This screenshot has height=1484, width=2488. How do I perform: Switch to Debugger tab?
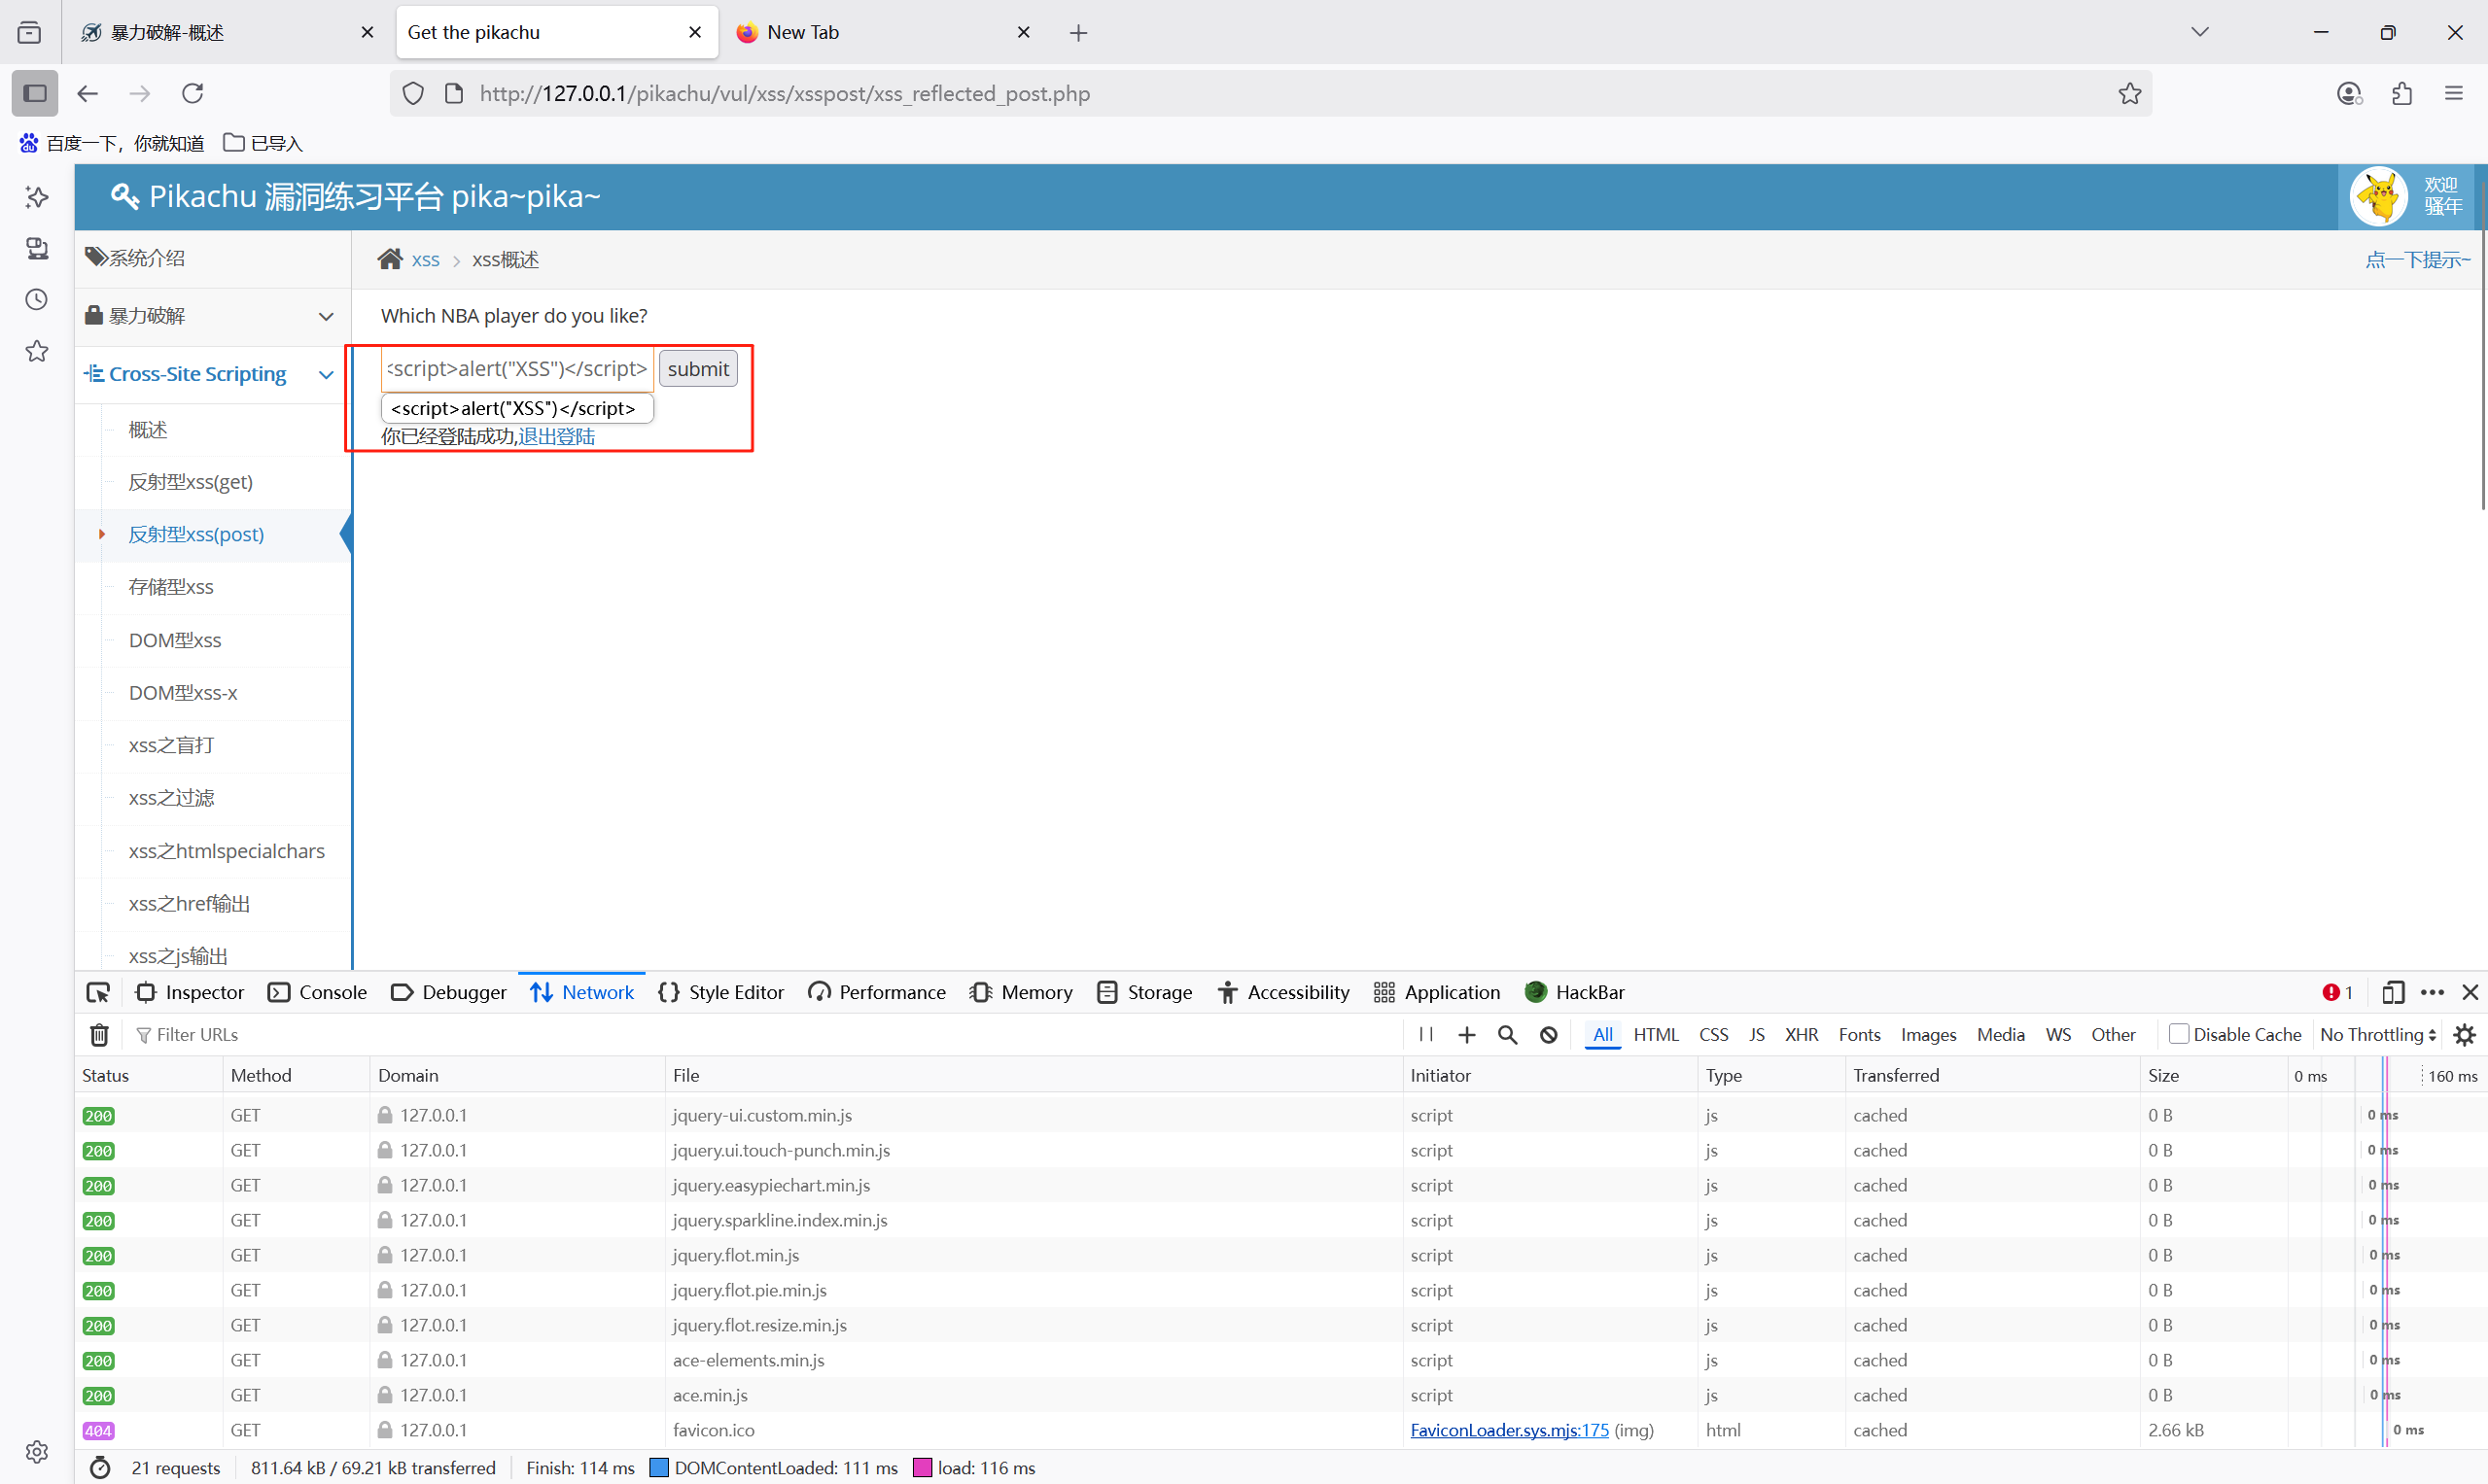click(448, 992)
